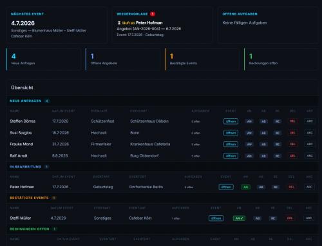Select Peter Hofman name in In Bearbeitung table
This screenshot has height=246, width=322.
[x=22, y=187]
